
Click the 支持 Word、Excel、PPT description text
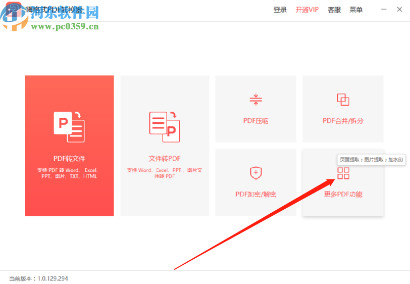pyautogui.click(x=165, y=173)
